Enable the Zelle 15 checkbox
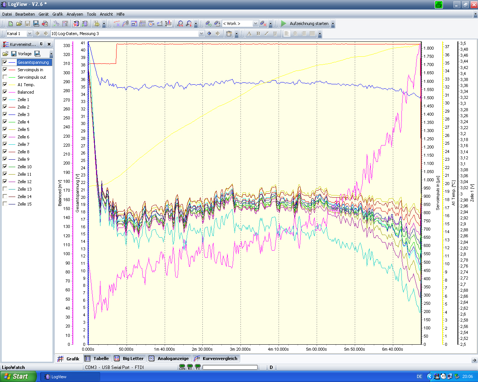The height and width of the screenshot is (382, 478). point(5,204)
